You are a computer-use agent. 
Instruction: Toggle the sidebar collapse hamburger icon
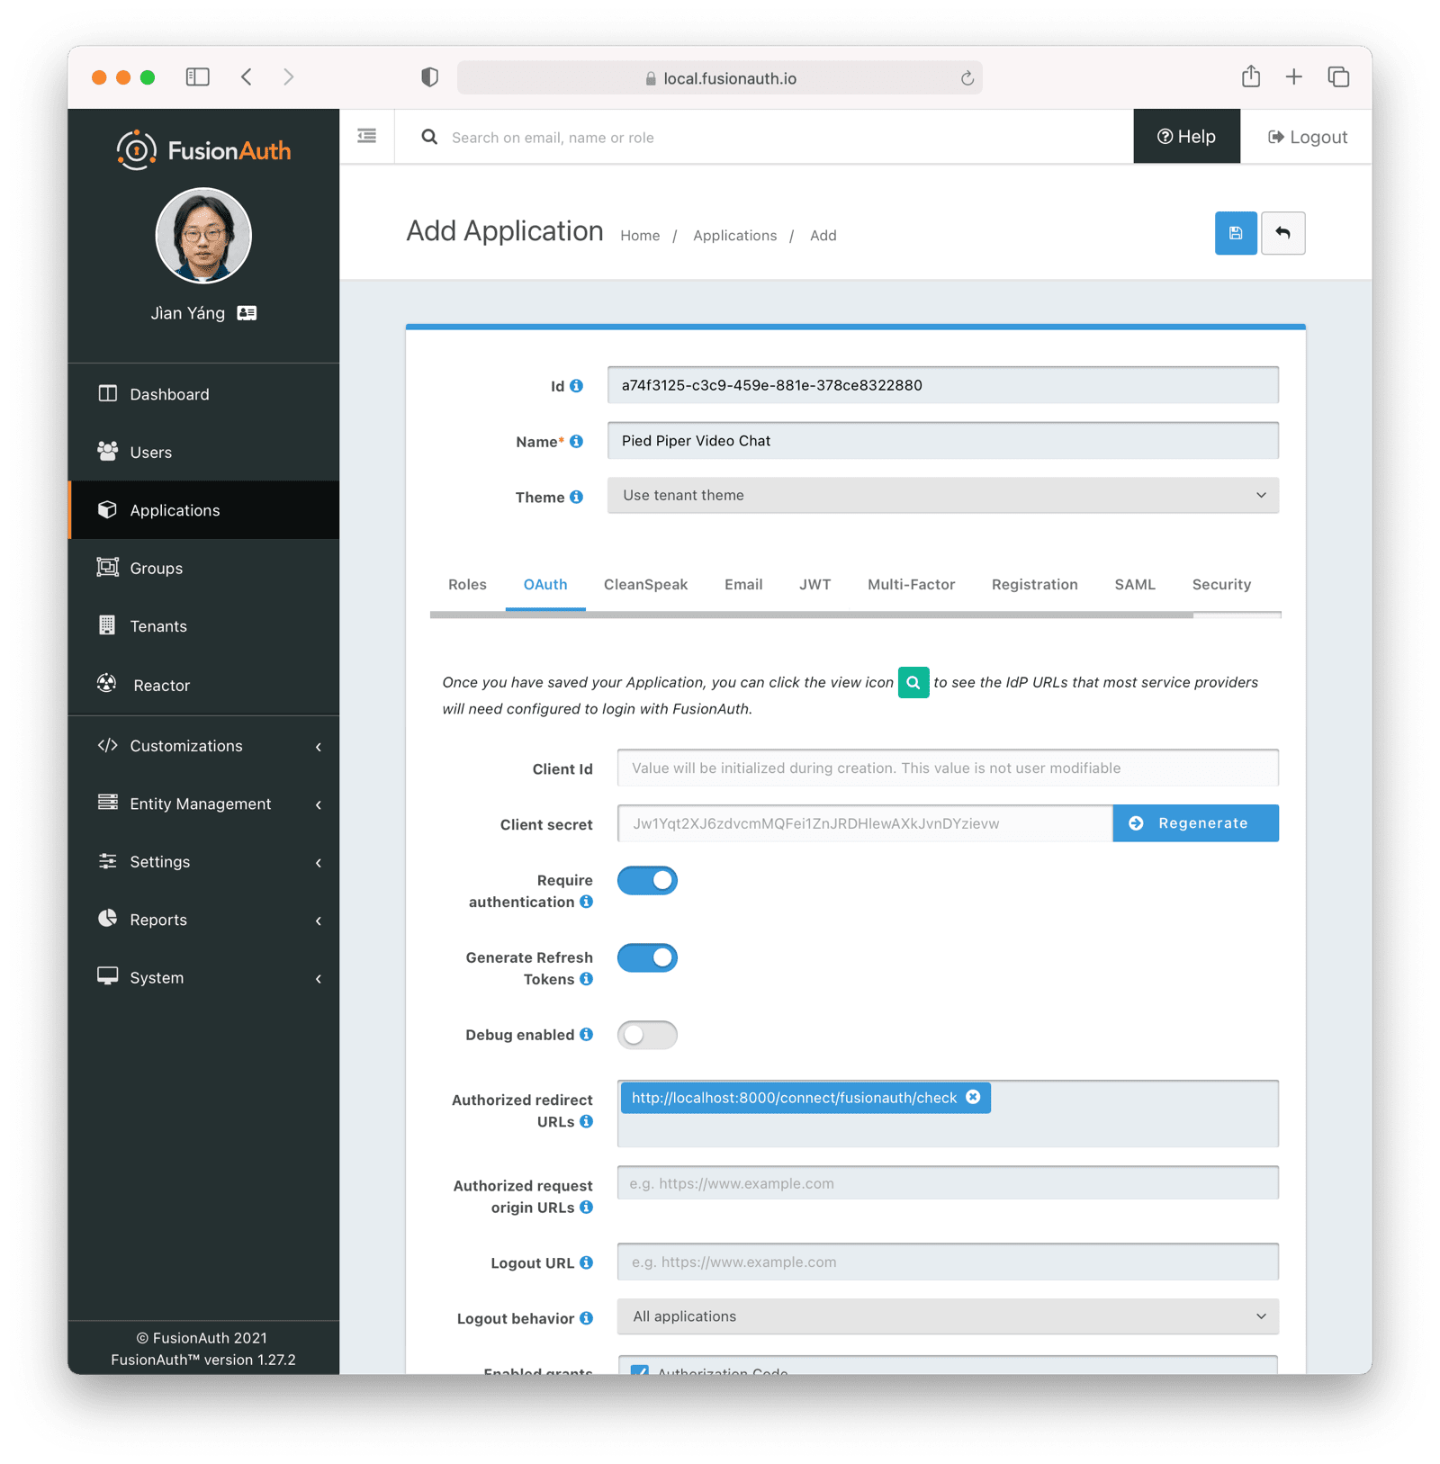point(366,136)
